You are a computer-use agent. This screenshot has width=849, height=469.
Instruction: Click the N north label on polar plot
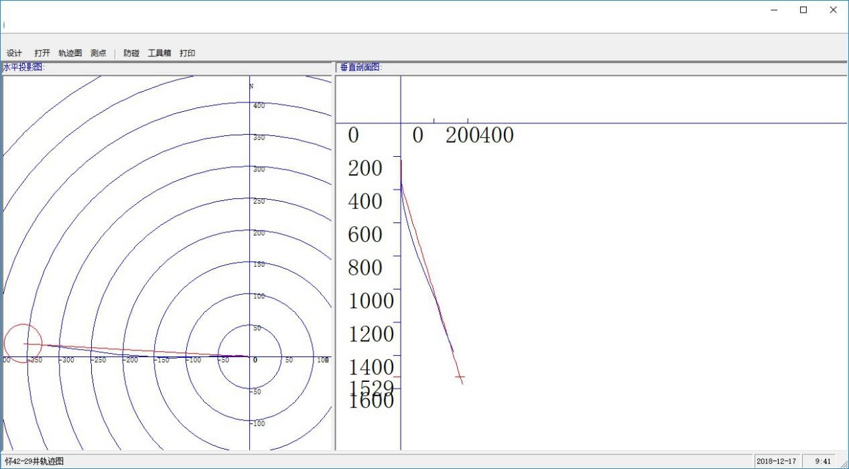pos(251,86)
